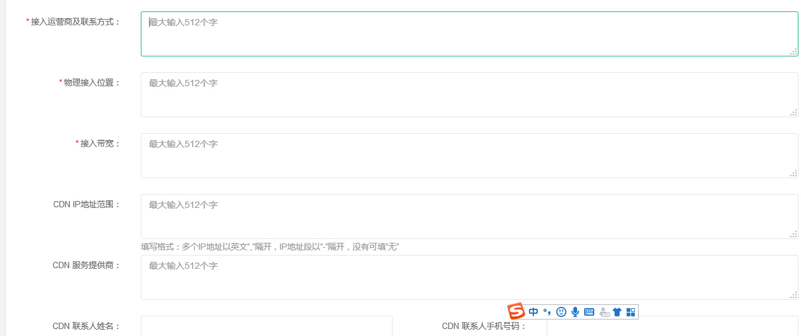Click the CDN 联系人姓名 label
801x336 pixels.
pyautogui.click(x=87, y=326)
